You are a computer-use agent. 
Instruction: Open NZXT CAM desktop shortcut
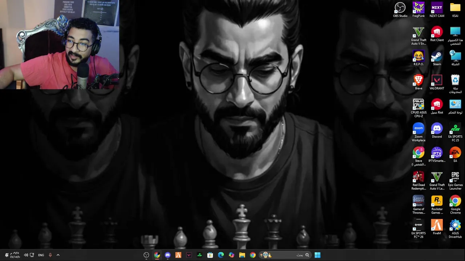click(x=437, y=10)
